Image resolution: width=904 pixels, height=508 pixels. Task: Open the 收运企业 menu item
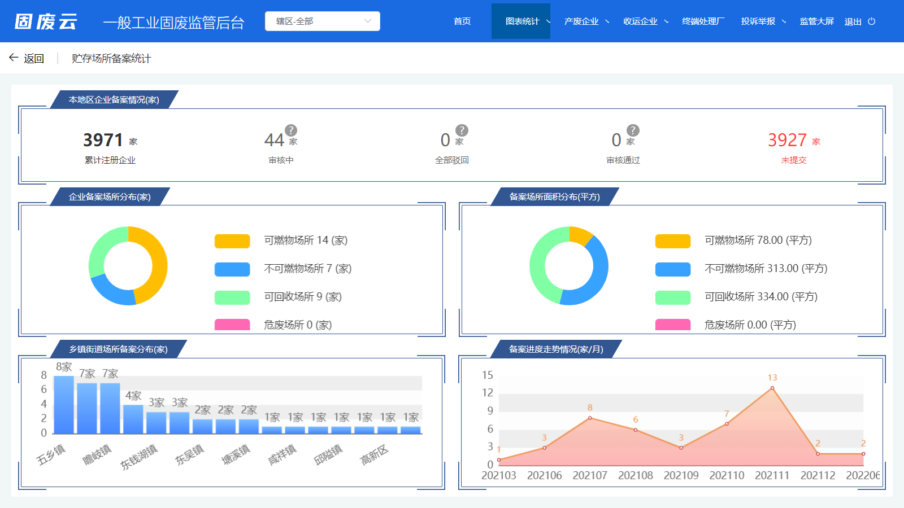pyautogui.click(x=640, y=21)
